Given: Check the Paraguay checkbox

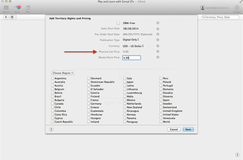Looking at the screenshot, I should [125, 122].
